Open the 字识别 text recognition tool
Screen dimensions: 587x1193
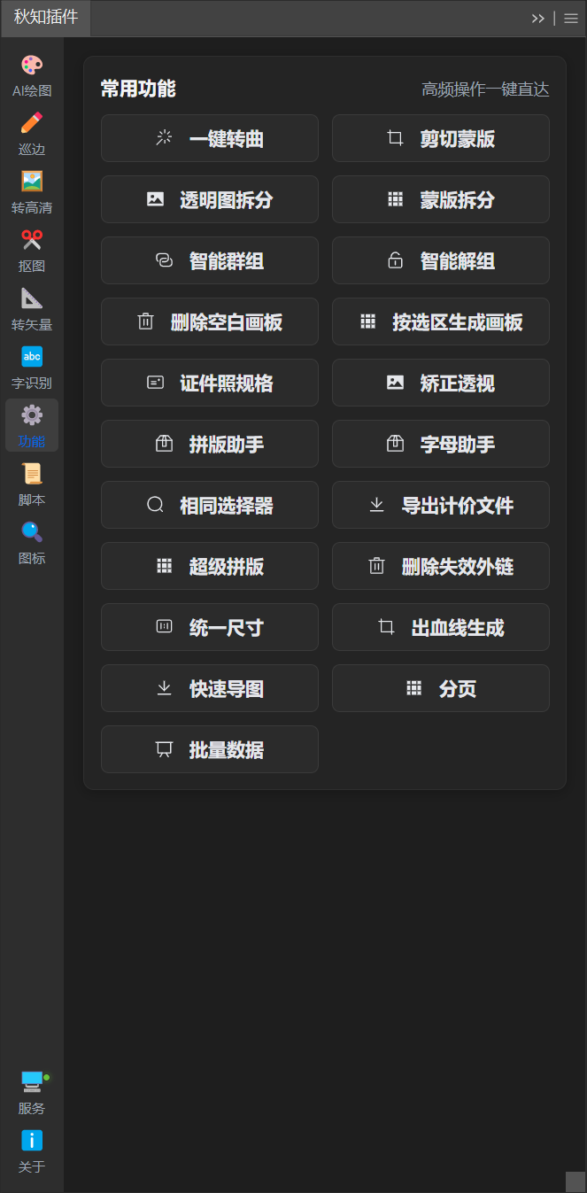32,358
